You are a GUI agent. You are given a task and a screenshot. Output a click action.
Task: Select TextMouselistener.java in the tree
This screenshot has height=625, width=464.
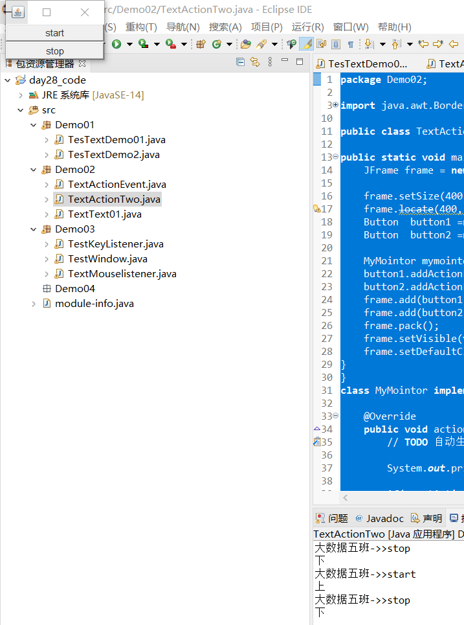tap(122, 274)
